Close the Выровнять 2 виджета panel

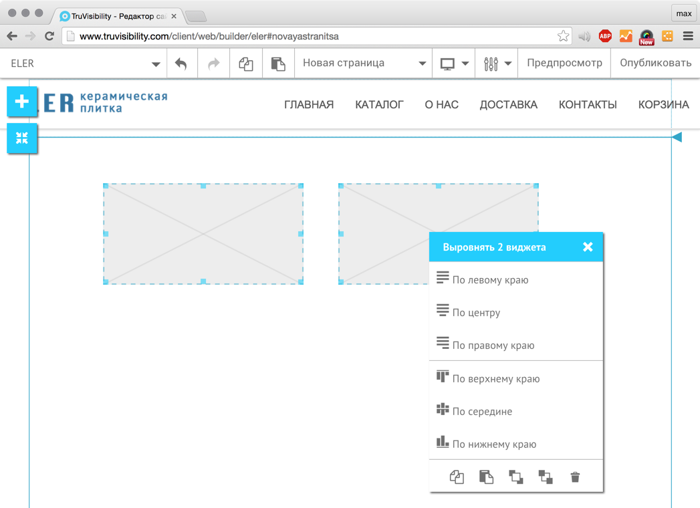tap(588, 247)
